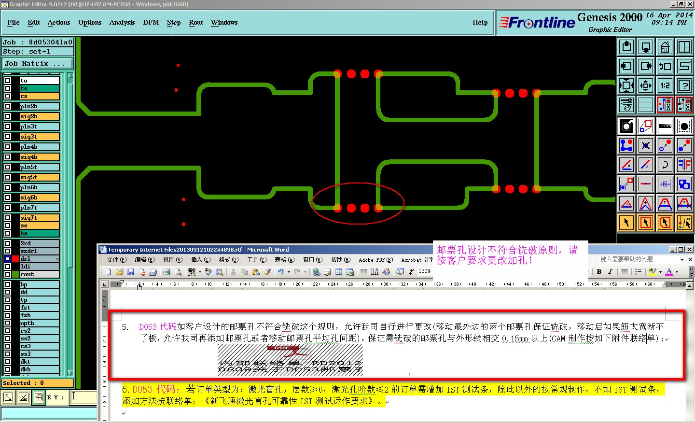Open the Analysis menu
Screen dimensions: 695x423
pos(122,22)
